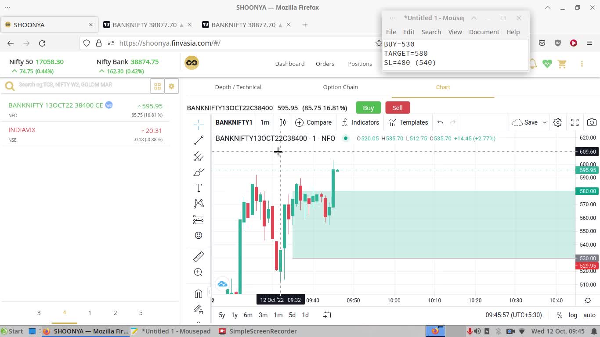Set chart range to 1d
This screenshot has width=600, height=337.
pyautogui.click(x=305, y=315)
